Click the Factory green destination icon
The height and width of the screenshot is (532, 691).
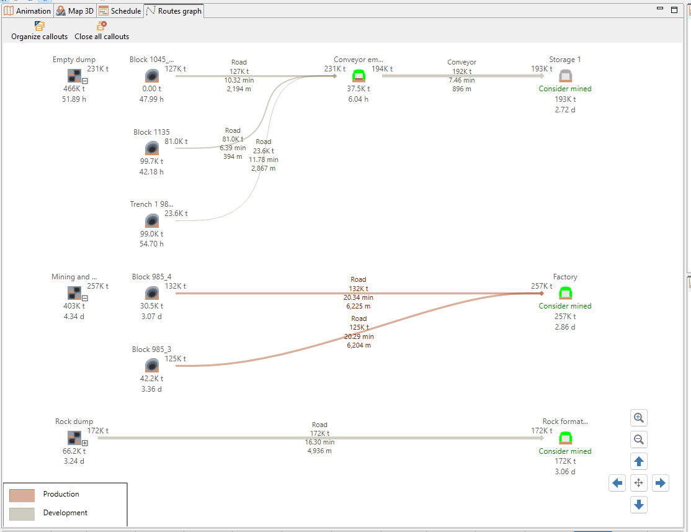[565, 293]
